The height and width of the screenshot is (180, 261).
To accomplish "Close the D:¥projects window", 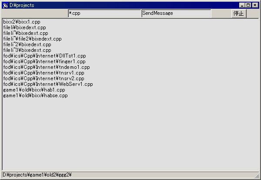I will [255, 5].
